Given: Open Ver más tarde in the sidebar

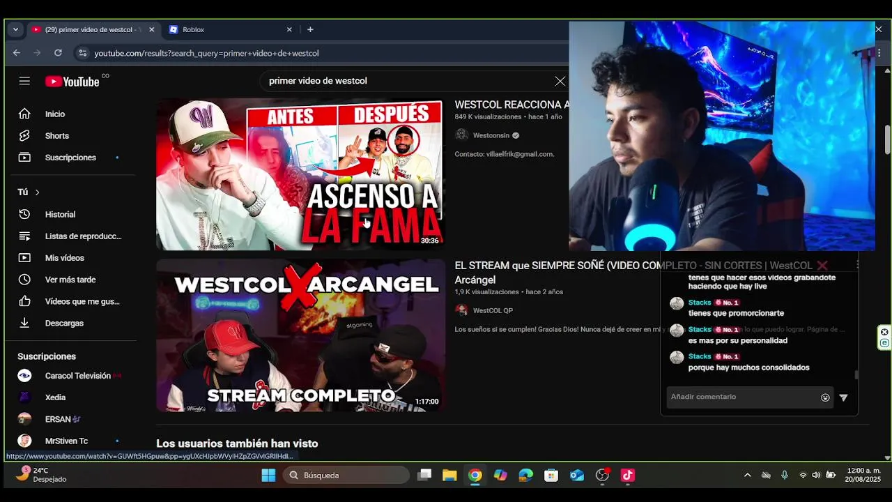Looking at the screenshot, I should pyautogui.click(x=71, y=279).
